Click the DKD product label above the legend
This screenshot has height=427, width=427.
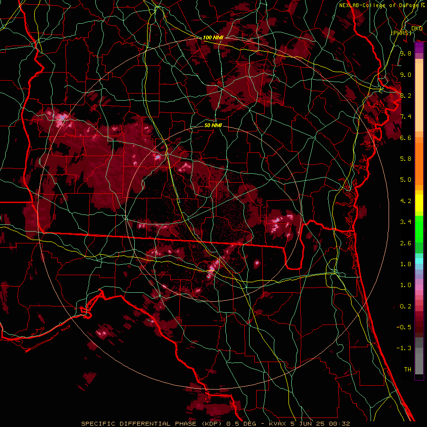click(417, 28)
